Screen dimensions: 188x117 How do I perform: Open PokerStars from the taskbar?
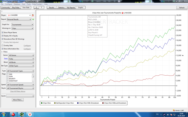13,114
